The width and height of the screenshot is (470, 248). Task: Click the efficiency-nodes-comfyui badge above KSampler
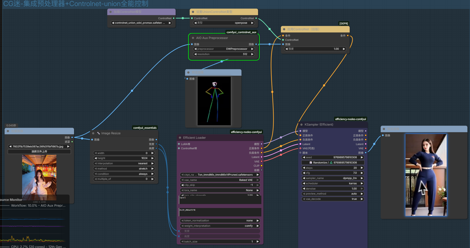[350, 119]
